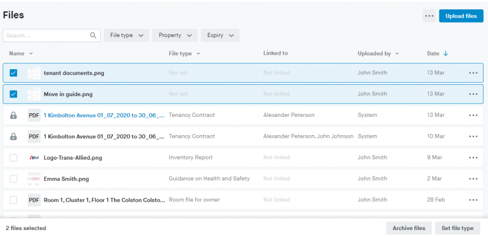This screenshot has width=488, height=237.
Task: Click PDF icon of 10 Mar Kimbolton contract
Action: [34, 136]
